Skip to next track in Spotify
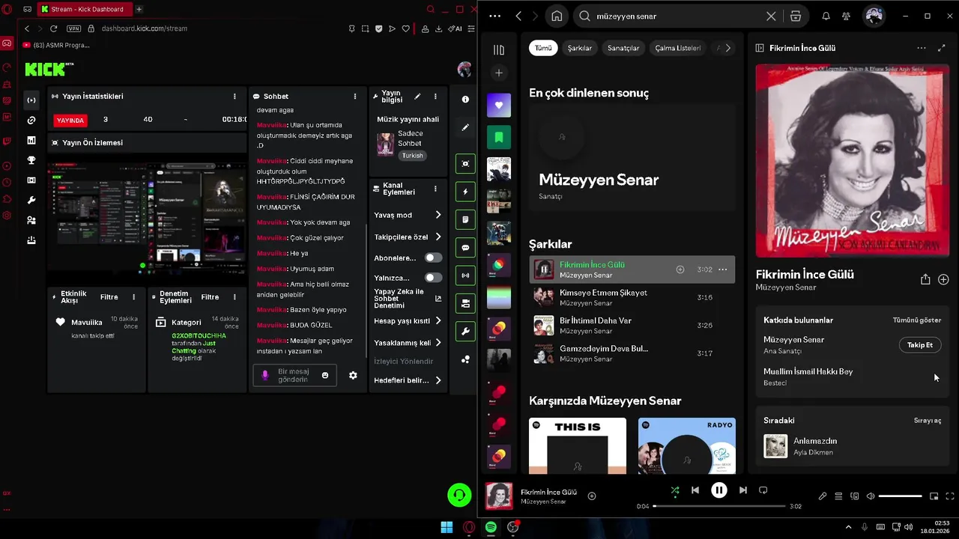Viewport: 959px width, 539px height. tap(742, 490)
